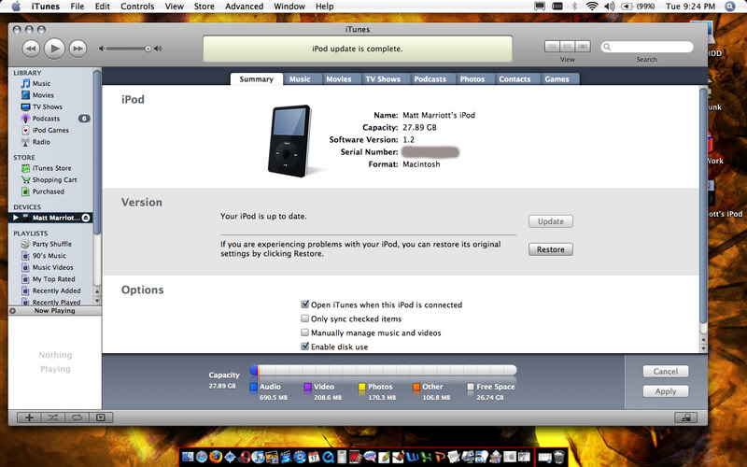The height and width of the screenshot is (467, 747).
Task: Toggle shuffle button at bottom left
Action: [53, 417]
